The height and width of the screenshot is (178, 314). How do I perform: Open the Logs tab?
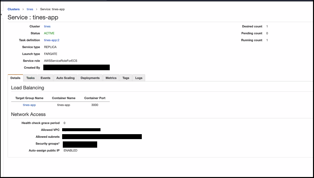click(x=139, y=78)
